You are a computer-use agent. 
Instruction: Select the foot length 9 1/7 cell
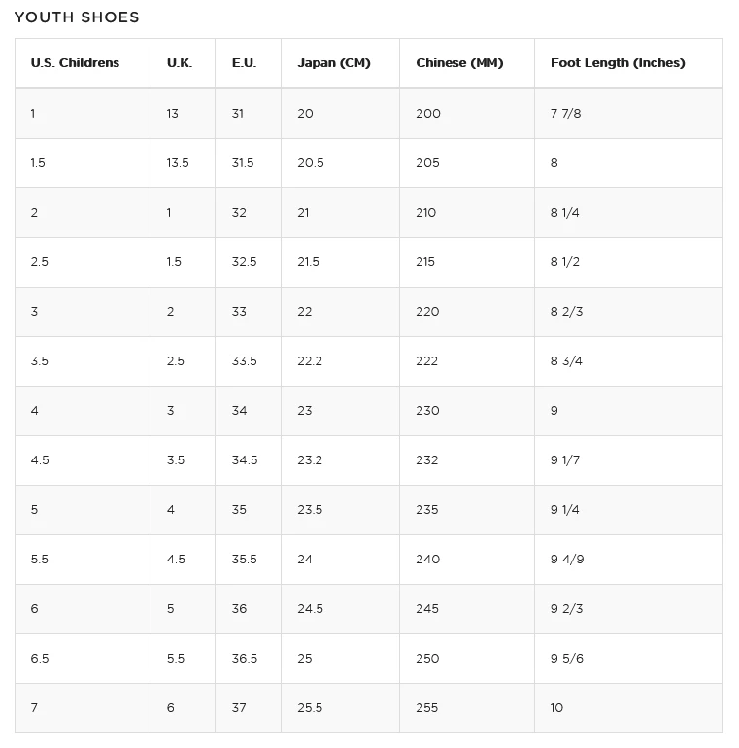tap(565, 460)
